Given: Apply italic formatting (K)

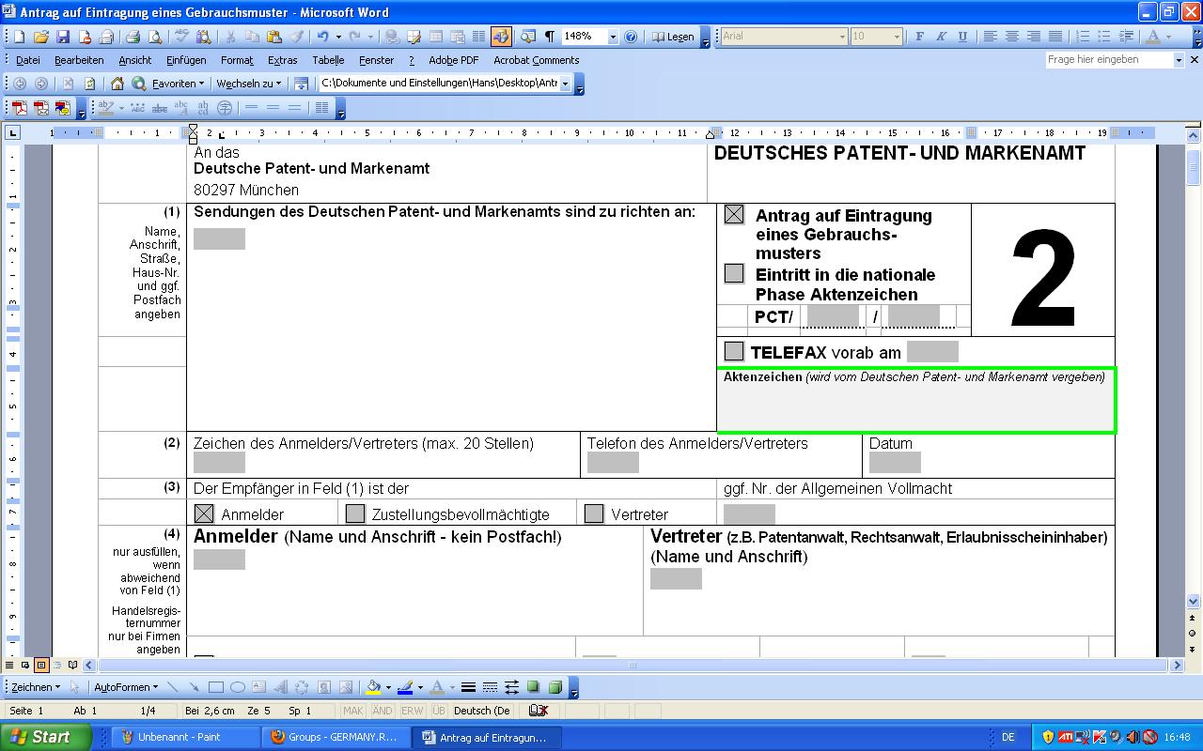Looking at the screenshot, I should tap(941, 37).
